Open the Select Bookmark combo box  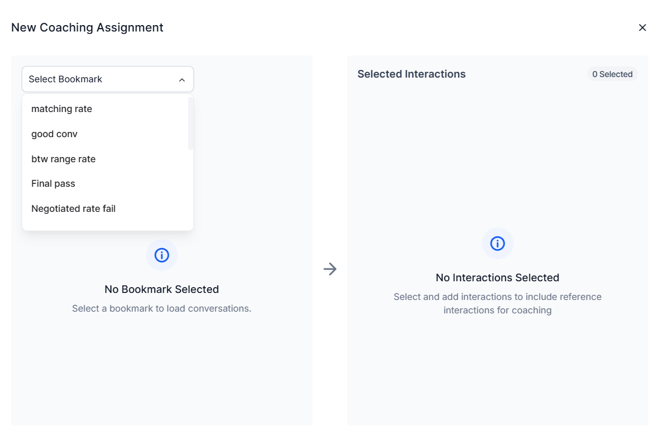[x=107, y=79]
